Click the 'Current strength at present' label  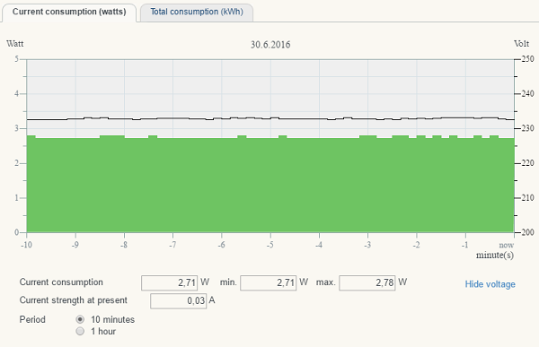coord(74,300)
